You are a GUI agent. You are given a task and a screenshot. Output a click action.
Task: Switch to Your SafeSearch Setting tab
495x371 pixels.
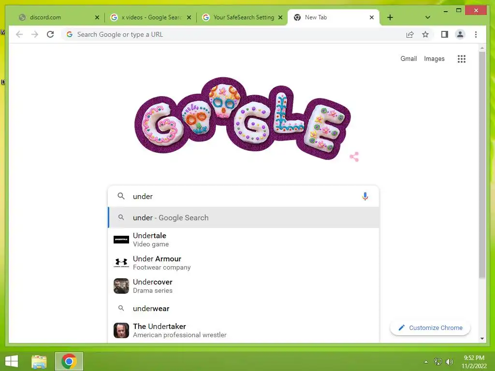click(x=242, y=17)
